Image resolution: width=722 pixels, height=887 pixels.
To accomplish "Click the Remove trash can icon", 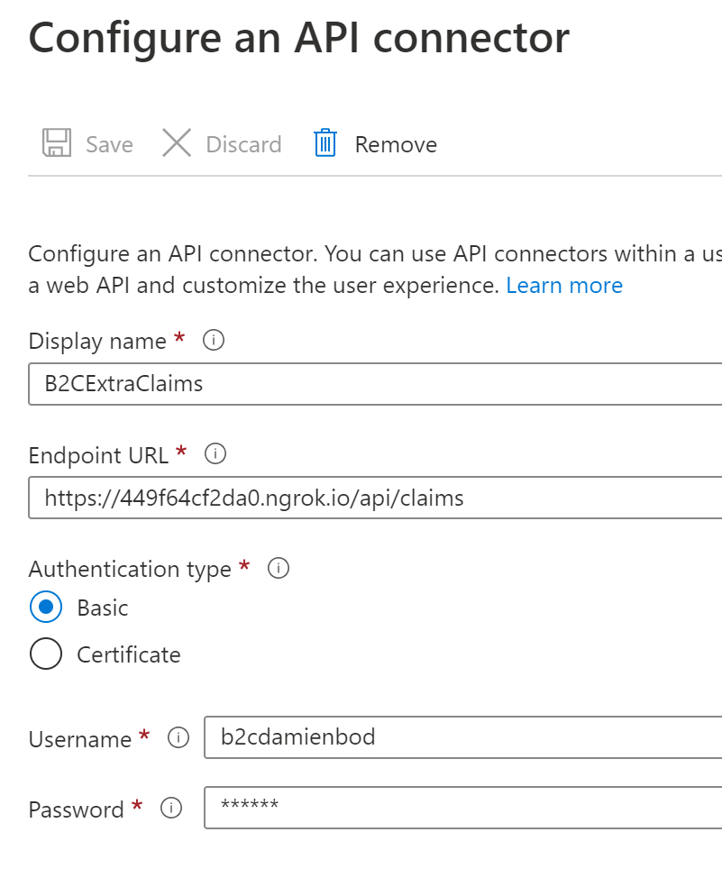I will pos(324,142).
